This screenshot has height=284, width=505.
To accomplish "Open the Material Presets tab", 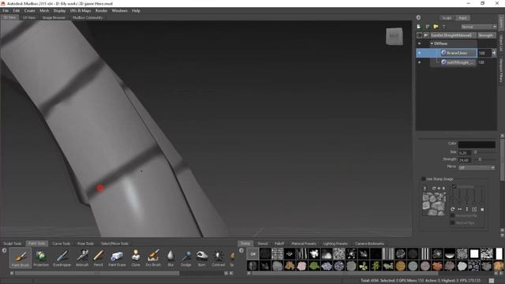I will coord(303,244).
